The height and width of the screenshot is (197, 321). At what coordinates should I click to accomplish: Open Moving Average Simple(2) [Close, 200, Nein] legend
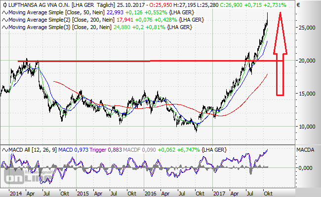point(62,20)
